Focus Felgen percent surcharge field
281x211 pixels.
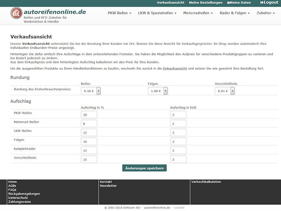point(89,142)
